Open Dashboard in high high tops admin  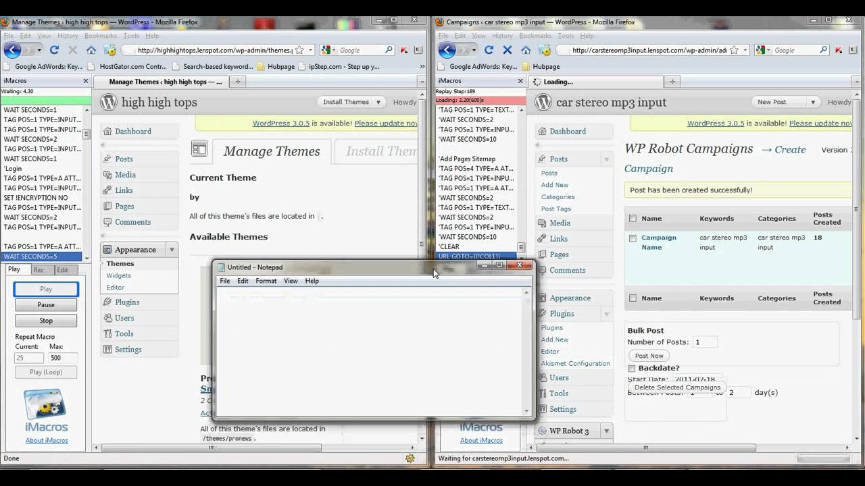point(133,131)
